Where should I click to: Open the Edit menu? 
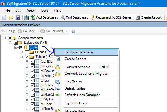(x=18, y=10)
